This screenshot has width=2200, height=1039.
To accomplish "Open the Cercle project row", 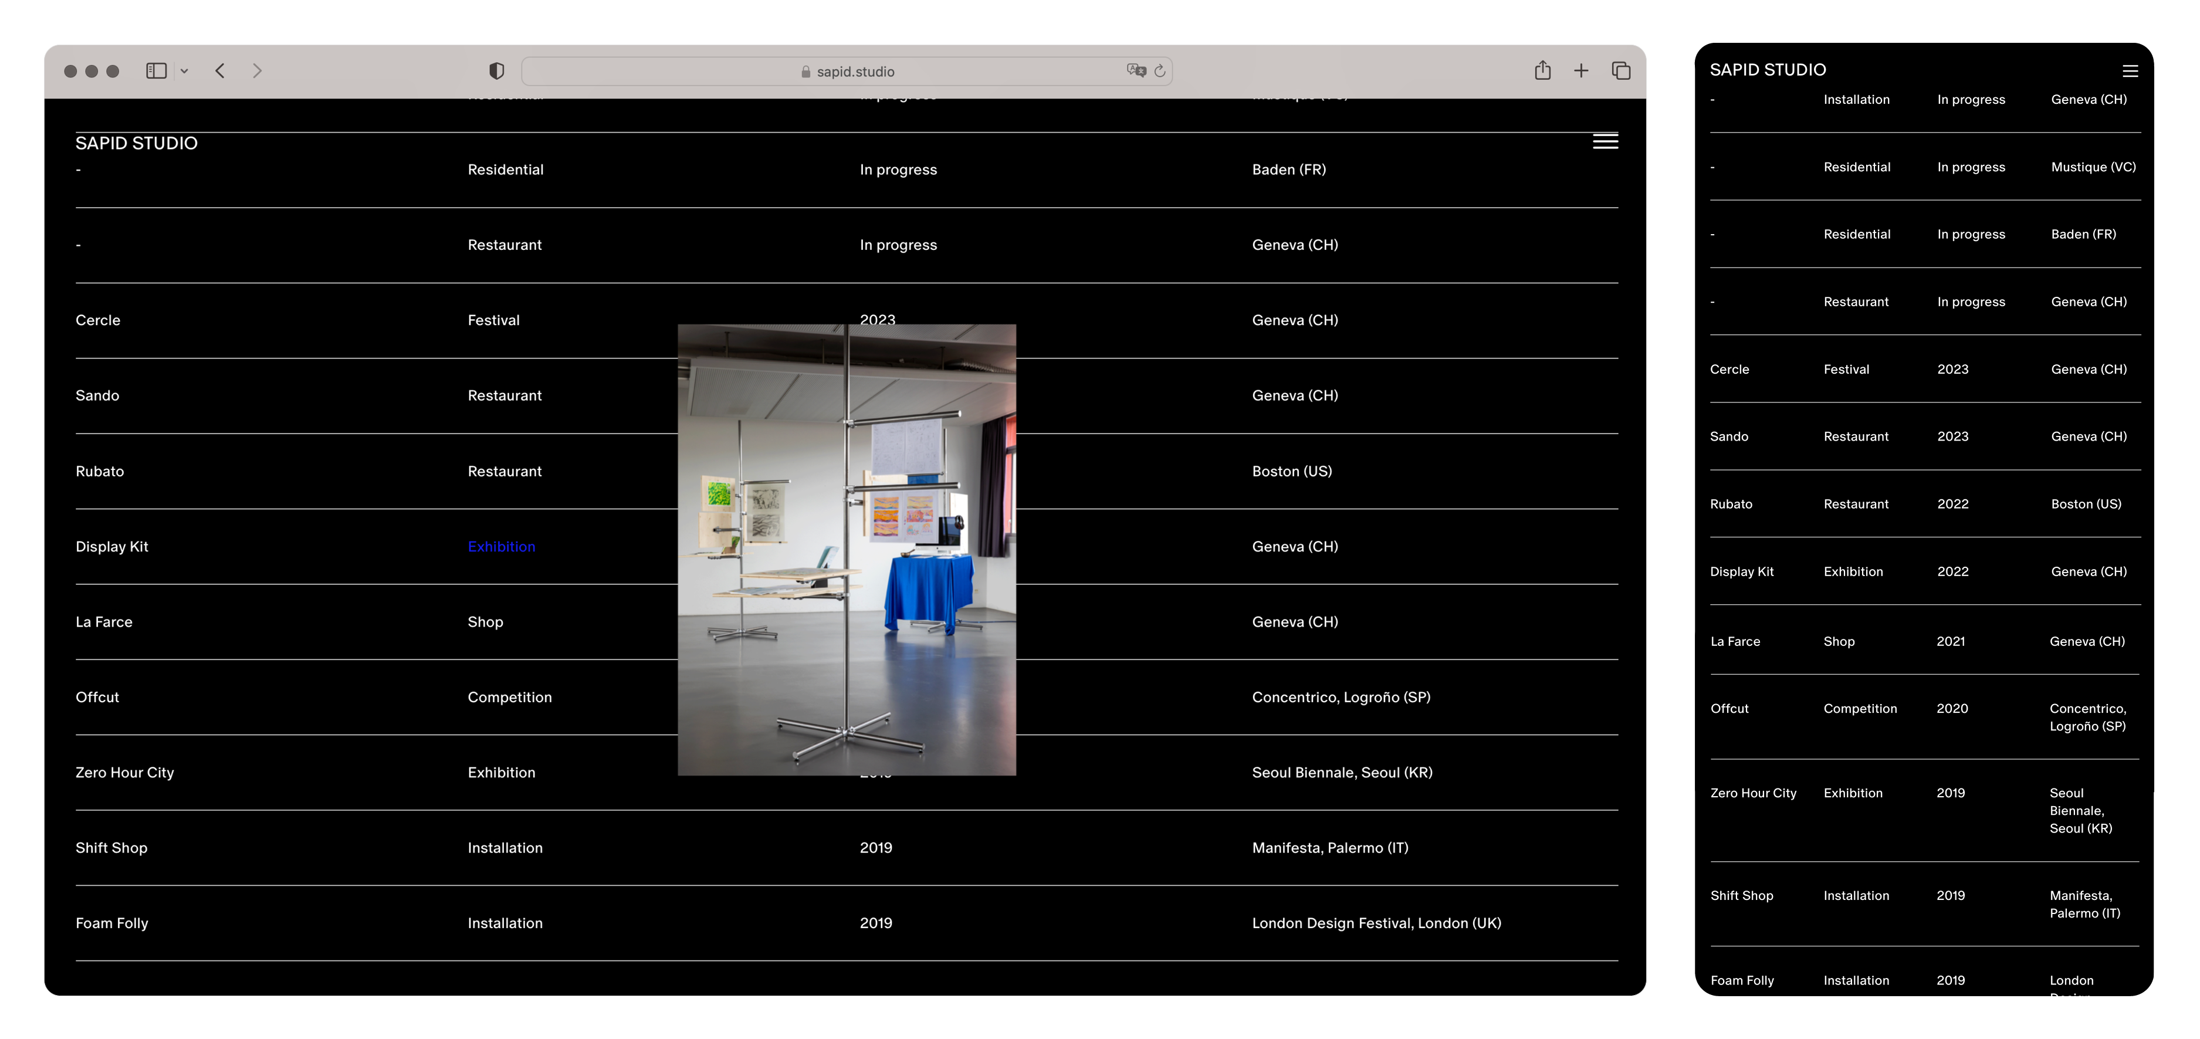I will (x=98, y=320).
